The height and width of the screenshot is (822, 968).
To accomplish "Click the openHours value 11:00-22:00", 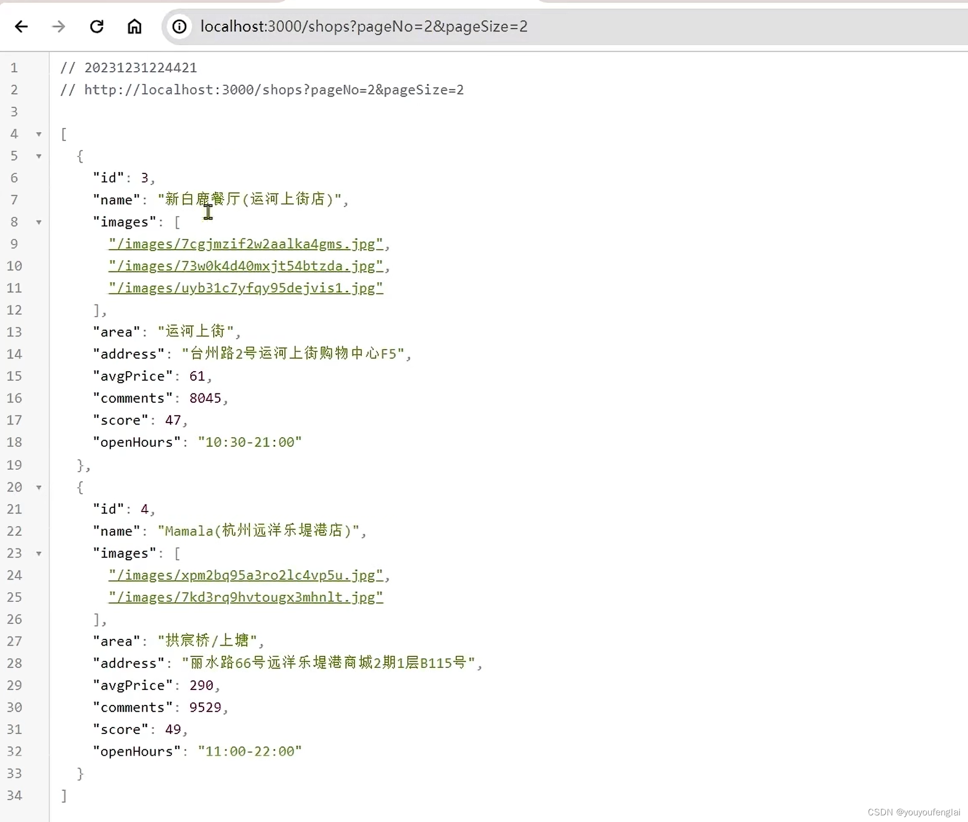I will coord(249,751).
